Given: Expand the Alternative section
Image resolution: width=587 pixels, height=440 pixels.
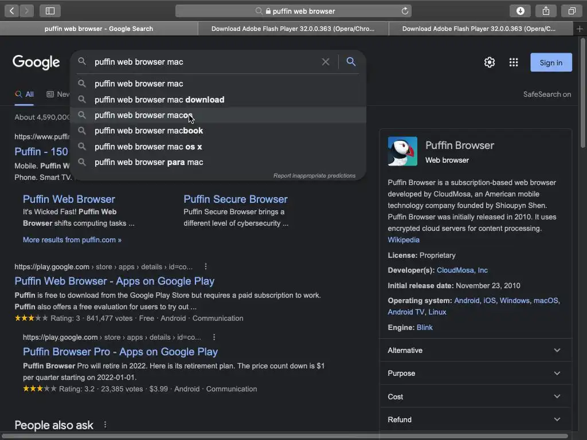Looking at the screenshot, I should click(475, 350).
